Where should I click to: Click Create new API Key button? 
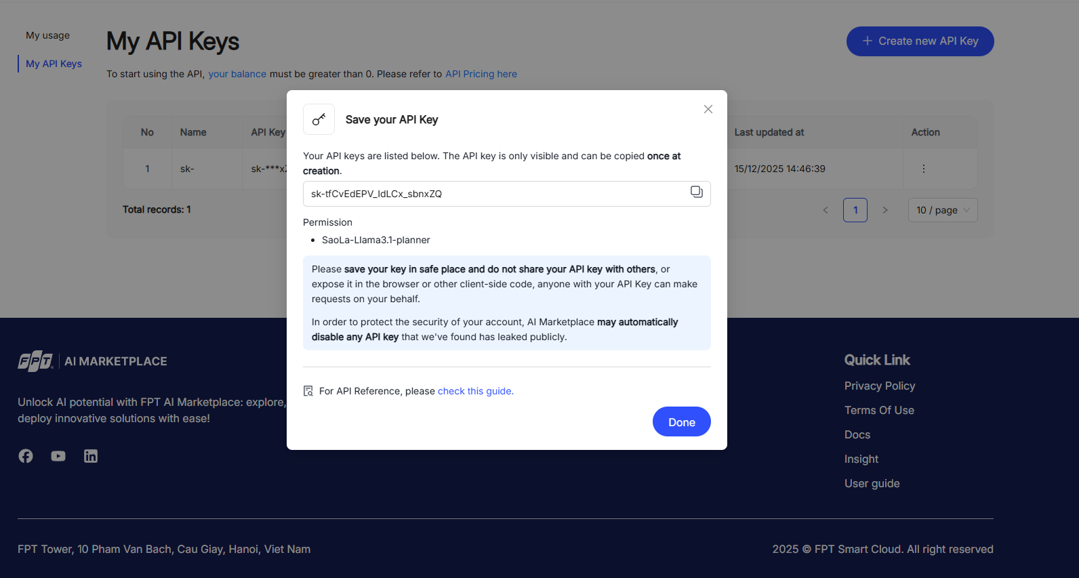[920, 41]
